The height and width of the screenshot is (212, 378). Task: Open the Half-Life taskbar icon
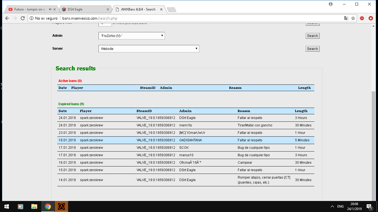click(x=61, y=206)
